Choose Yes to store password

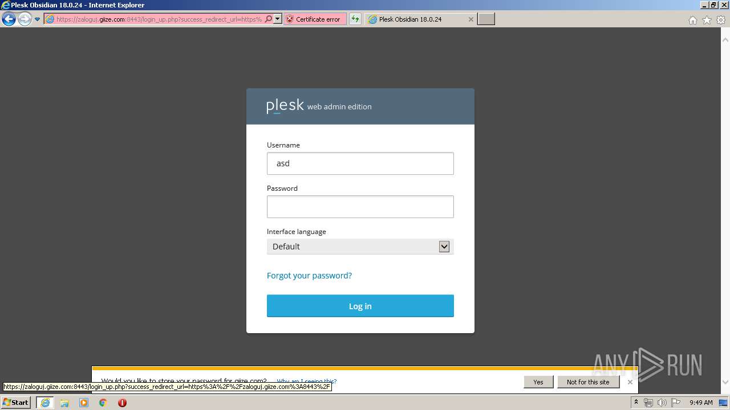[x=538, y=382]
